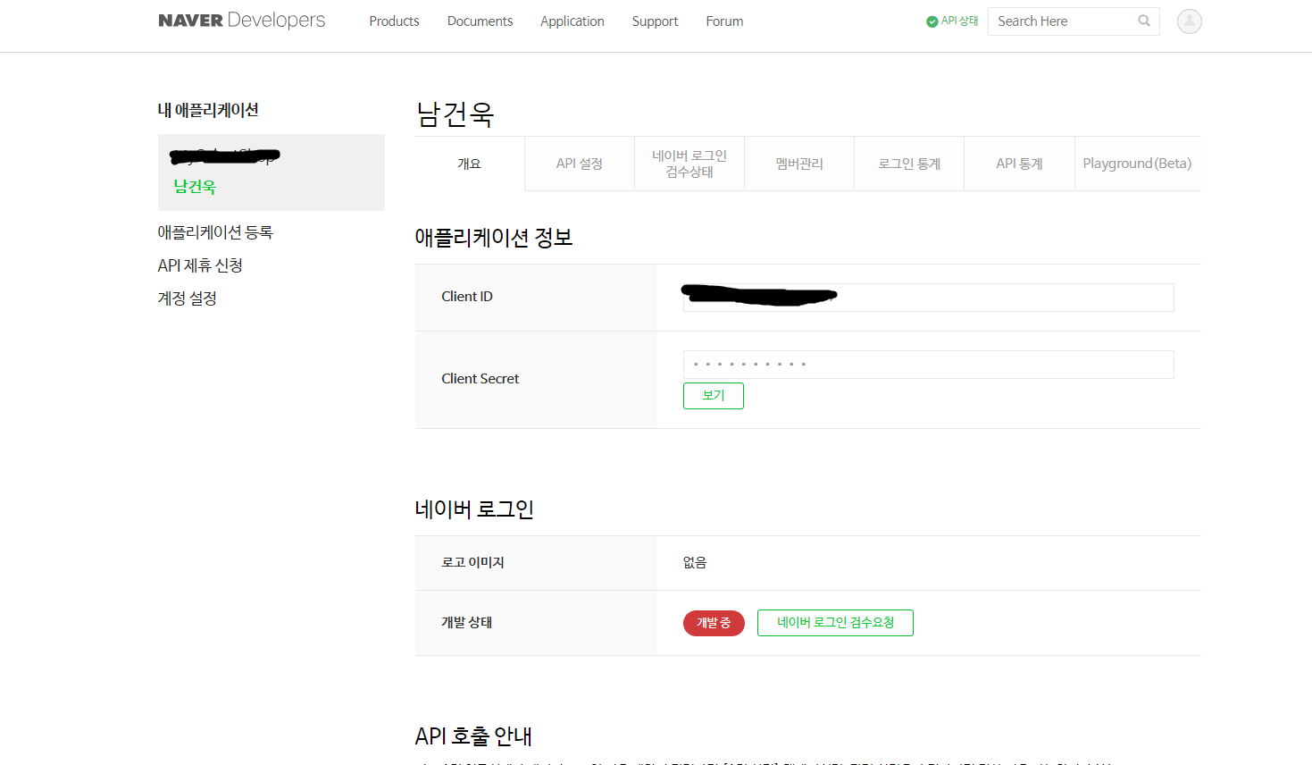Switch to 네이버 로그인 검수상태 tab
This screenshot has height=765, width=1312.
coord(689,164)
